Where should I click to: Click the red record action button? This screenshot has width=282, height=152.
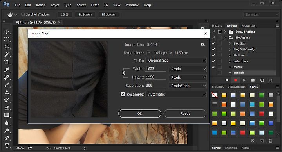click(236, 80)
